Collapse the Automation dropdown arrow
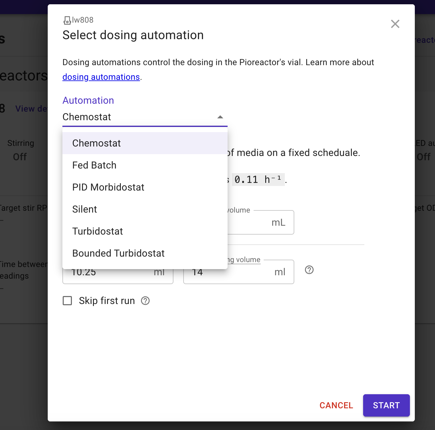Viewport: 435px width, 430px height. click(220, 117)
